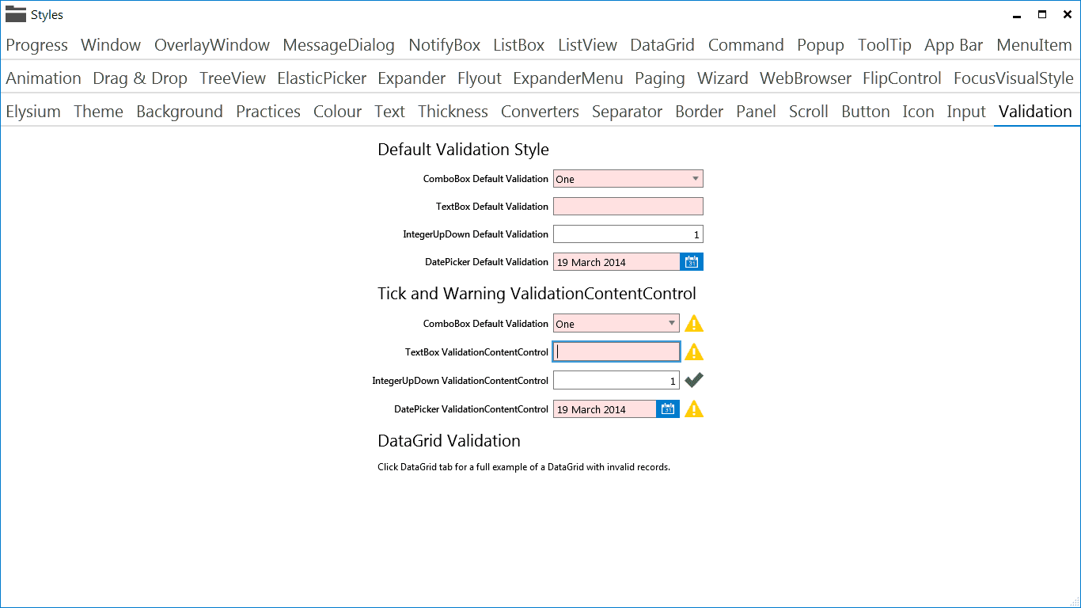Click the folder icon in the Styles title bar
This screenshot has width=1081, height=608.
coord(15,13)
